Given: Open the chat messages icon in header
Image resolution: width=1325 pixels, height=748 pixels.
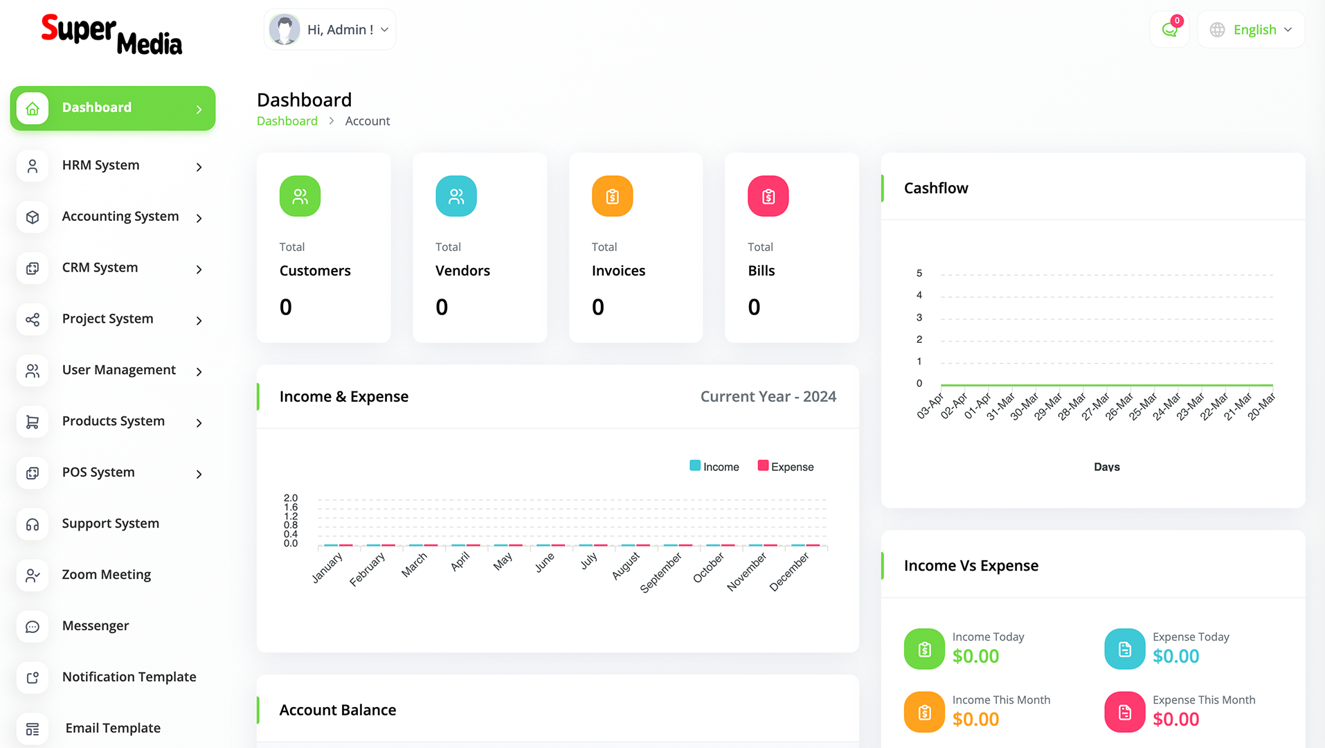Looking at the screenshot, I should (x=1169, y=30).
